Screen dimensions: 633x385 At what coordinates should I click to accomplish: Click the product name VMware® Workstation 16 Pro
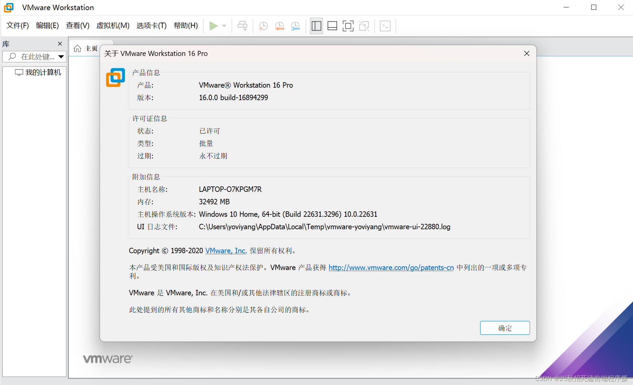coord(246,85)
